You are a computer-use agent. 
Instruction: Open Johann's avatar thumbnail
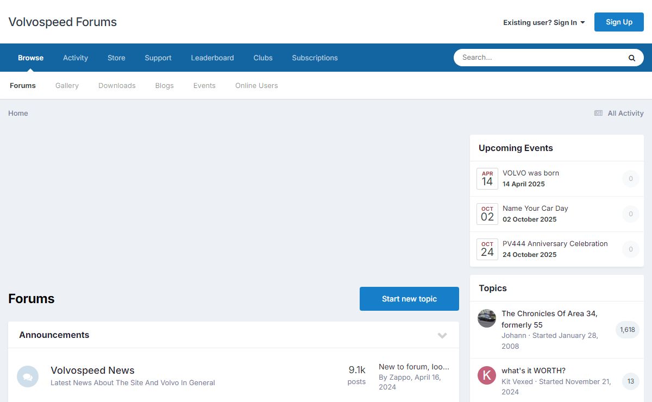point(487,318)
